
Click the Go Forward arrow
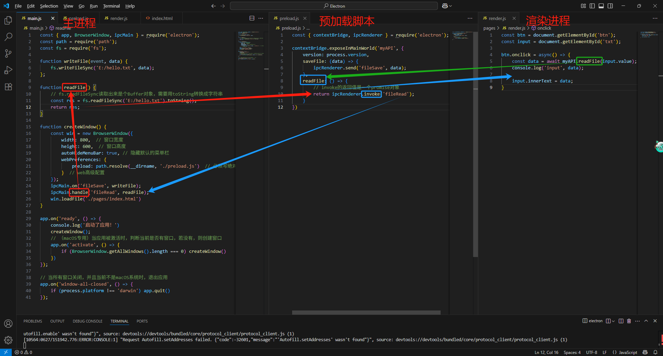pyautogui.click(x=222, y=6)
